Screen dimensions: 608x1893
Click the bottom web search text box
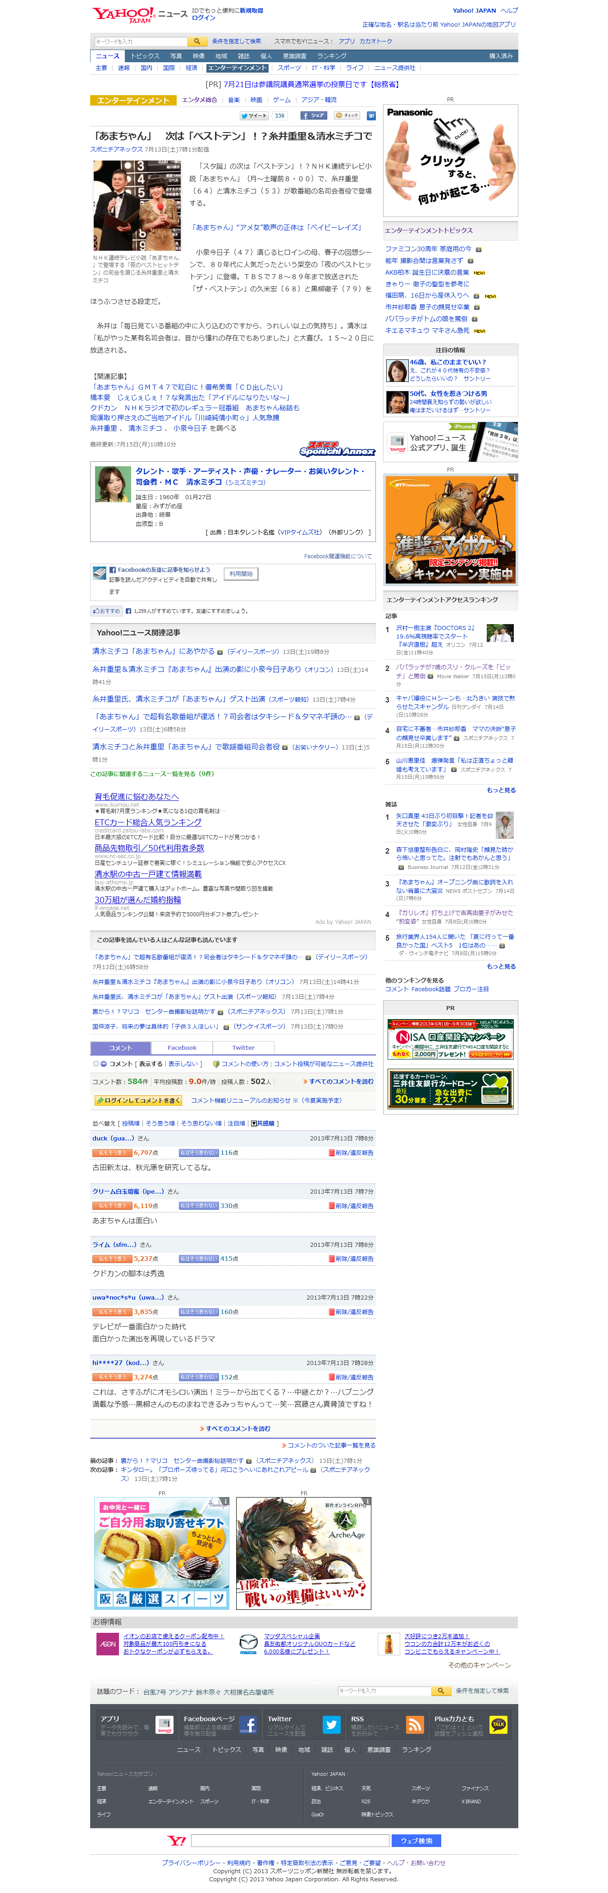point(290,1841)
